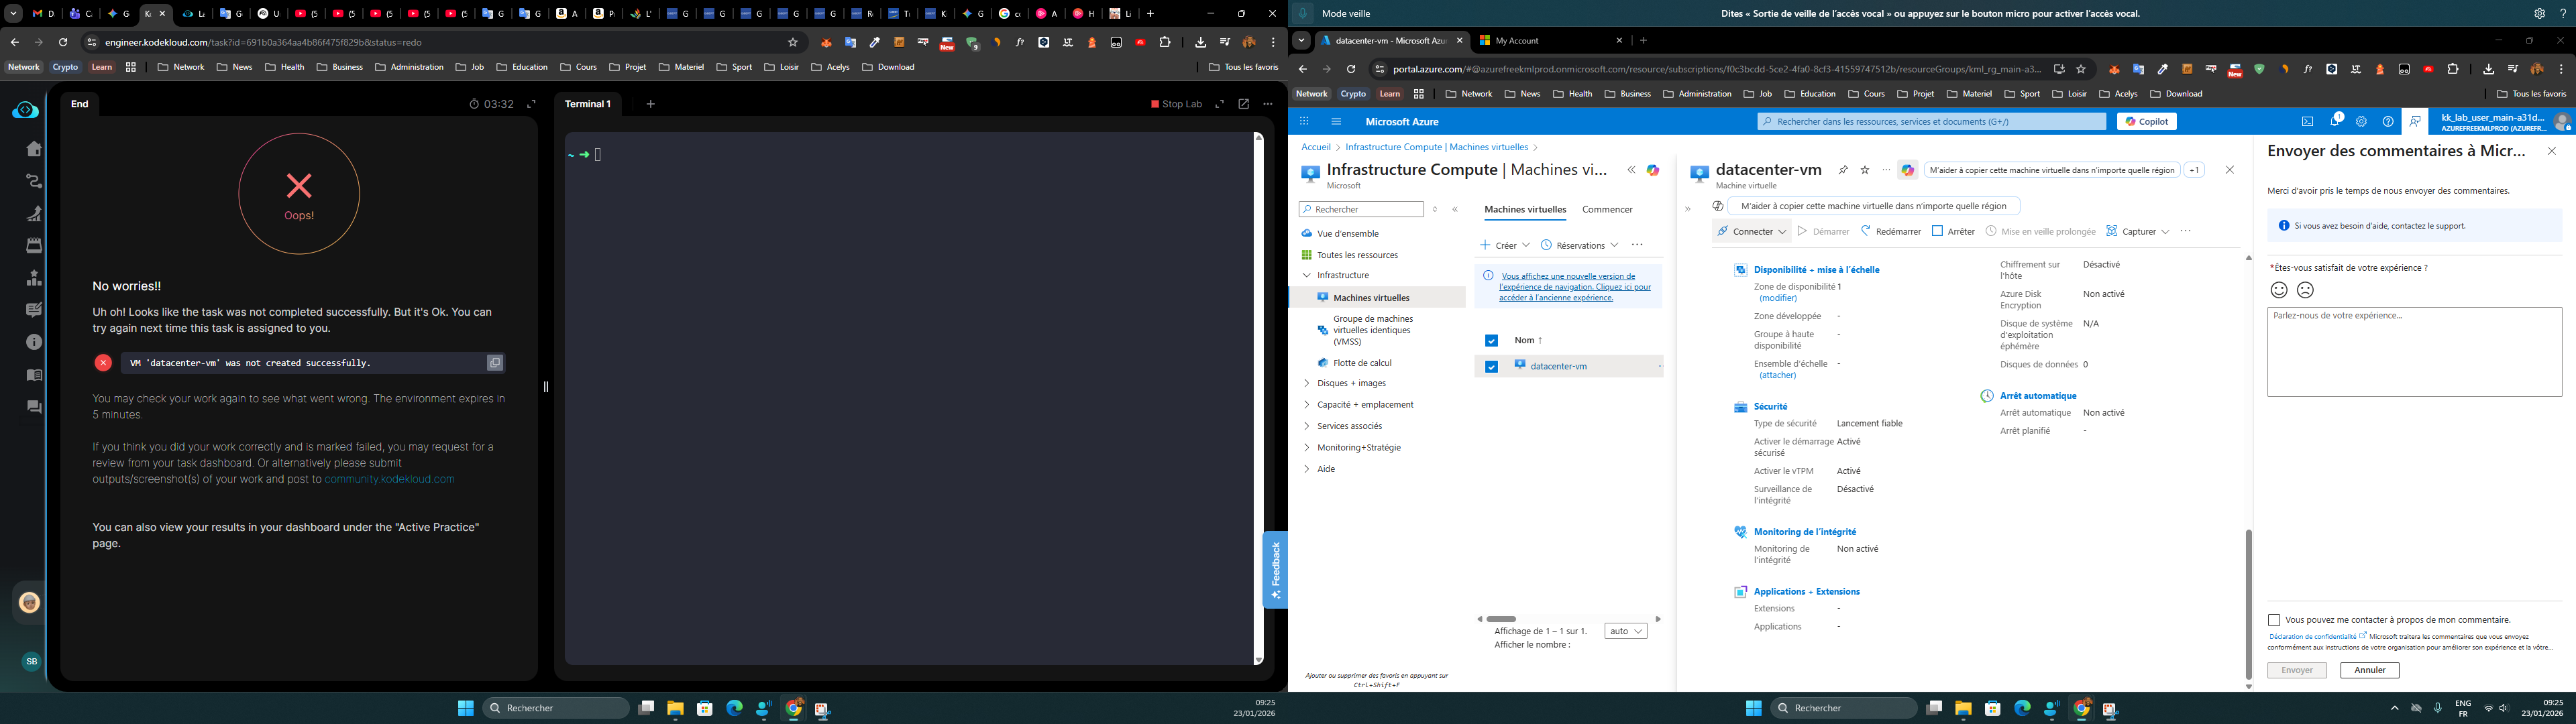This screenshot has height=724, width=2576.
Task: Click Redémarrer to restart the VM
Action: point(1891,231)
